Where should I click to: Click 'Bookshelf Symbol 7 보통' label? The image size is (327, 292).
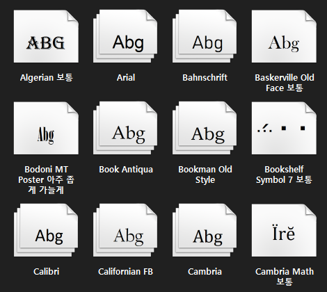coord(284,175)
